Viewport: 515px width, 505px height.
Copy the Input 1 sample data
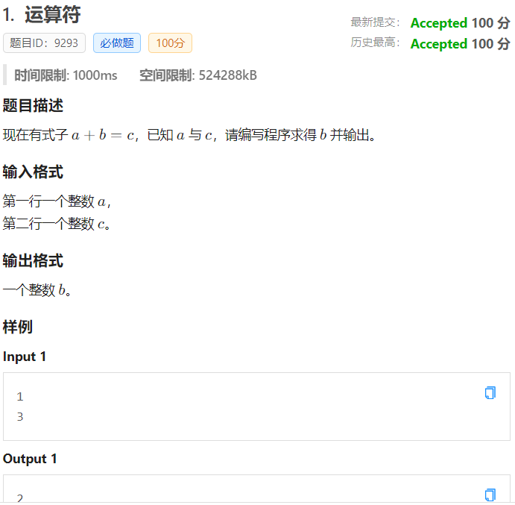pos(490,393)
